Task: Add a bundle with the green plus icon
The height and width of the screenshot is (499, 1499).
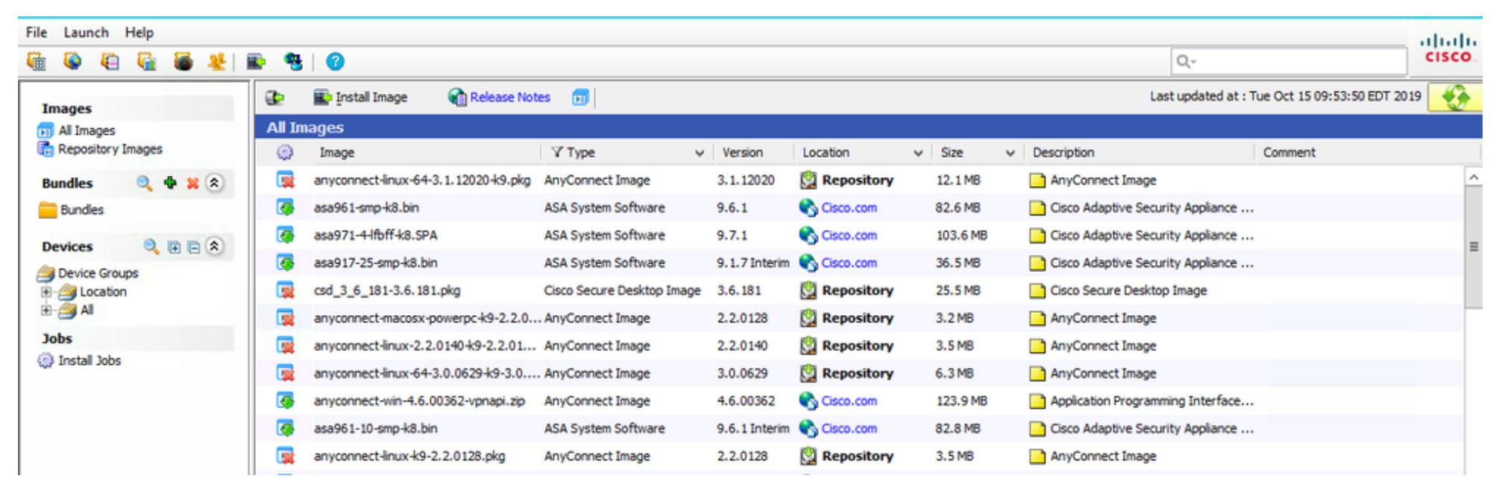Action: coord(170,182)
